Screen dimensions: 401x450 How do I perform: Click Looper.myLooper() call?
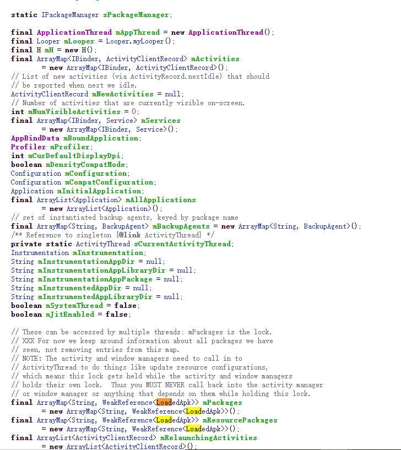pos(138,41)
